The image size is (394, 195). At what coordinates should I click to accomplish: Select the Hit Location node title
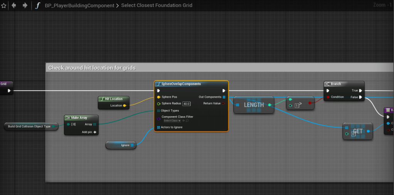pos(114,99)
